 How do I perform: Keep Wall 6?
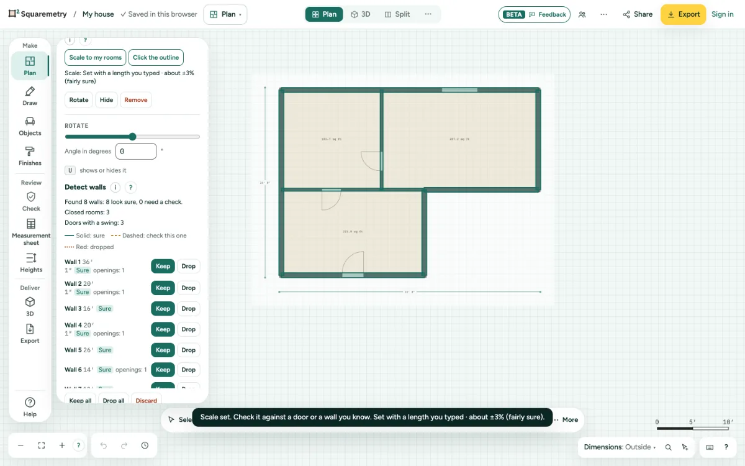163,370
